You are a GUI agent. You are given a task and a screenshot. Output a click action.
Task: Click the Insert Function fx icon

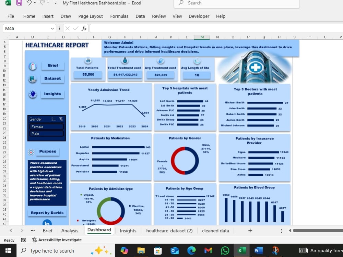[84, 28]
